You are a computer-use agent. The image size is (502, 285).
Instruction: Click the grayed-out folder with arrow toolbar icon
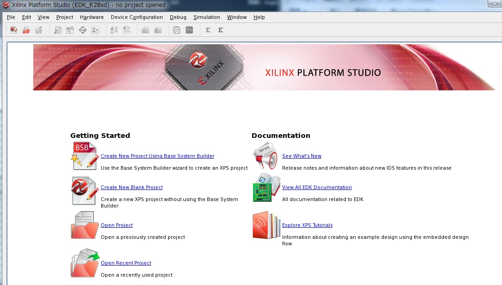[39, 30]
